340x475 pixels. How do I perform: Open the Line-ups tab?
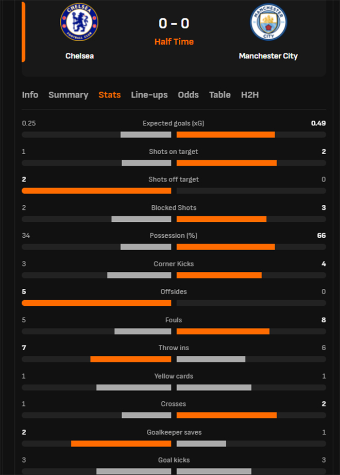click(x=149, y=95)
